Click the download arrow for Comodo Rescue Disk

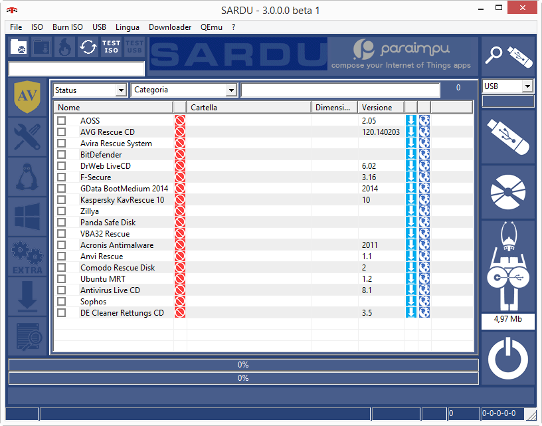point(411,268)
